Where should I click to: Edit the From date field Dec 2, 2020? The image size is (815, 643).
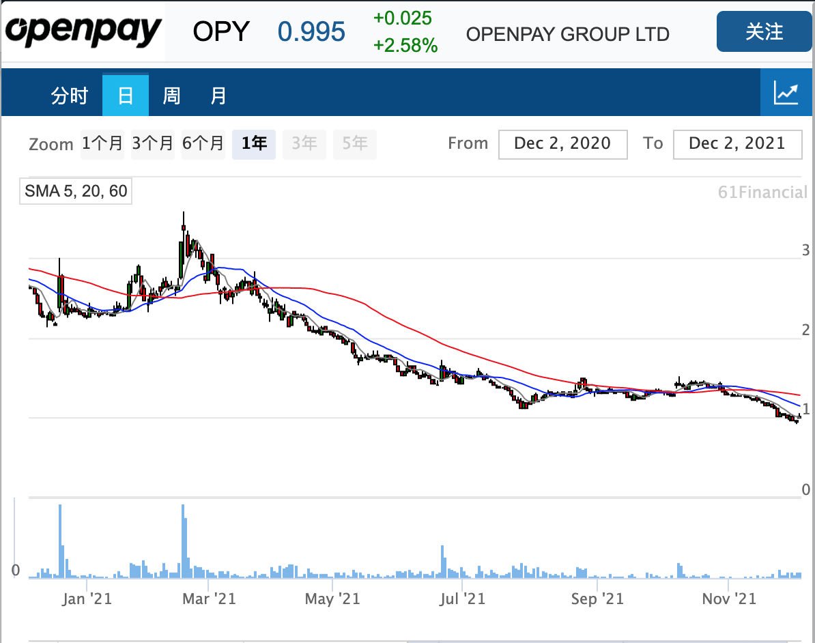[562, 144]
